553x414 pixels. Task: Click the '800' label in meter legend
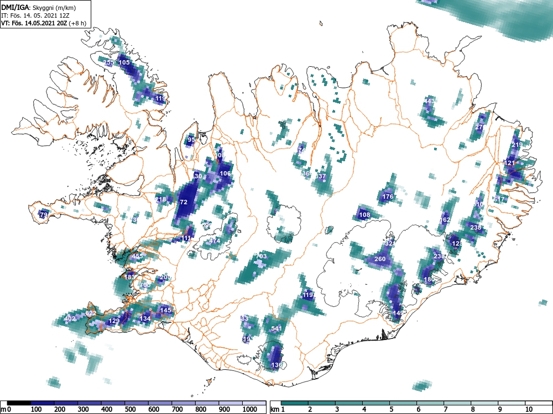(x=201, y=410)
